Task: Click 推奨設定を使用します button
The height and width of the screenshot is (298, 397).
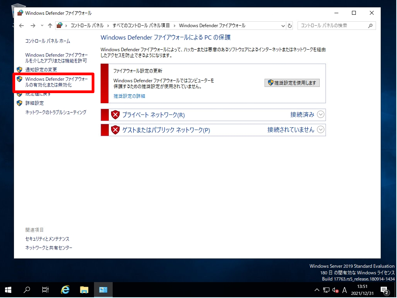Action: pos(292,83)
